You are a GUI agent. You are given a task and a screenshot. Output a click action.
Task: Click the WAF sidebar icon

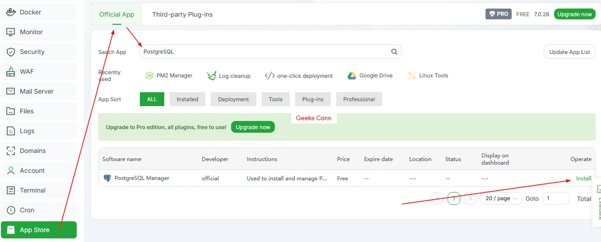pos(11,72)
